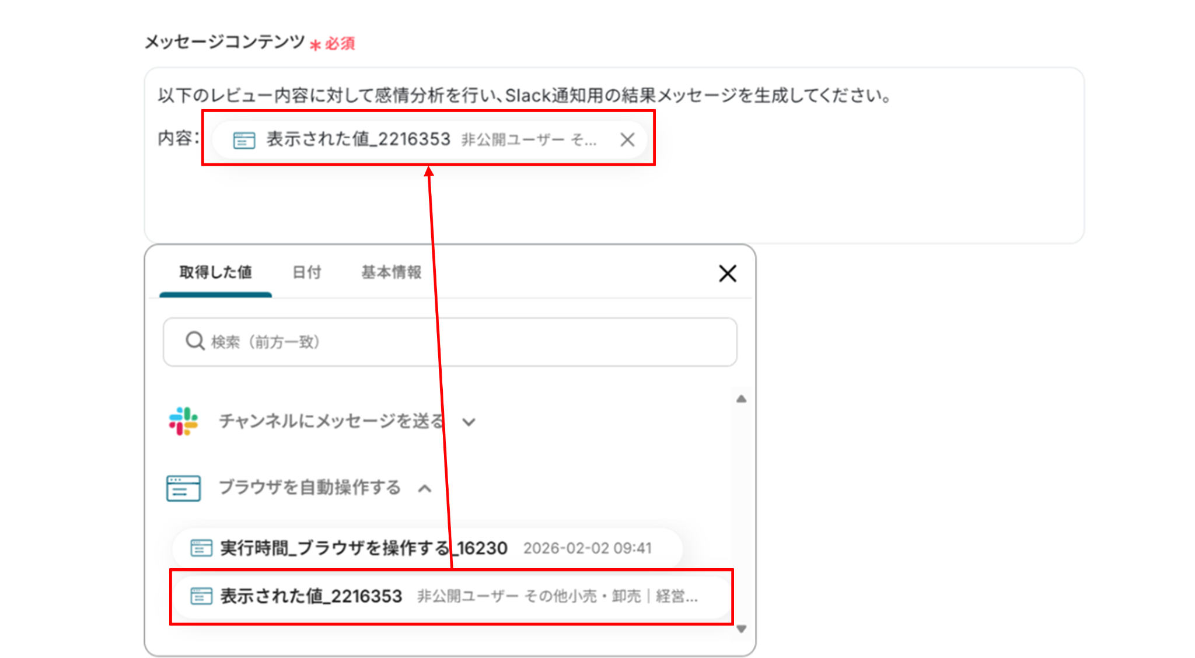The image size is (1195, 658).
Task: Open the チャンネルにメッセージを送る group
Action: (330, 421)
